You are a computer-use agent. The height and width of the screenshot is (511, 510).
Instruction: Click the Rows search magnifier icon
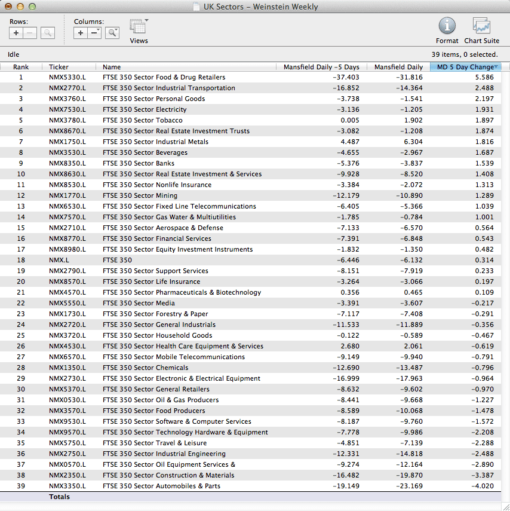48,33
